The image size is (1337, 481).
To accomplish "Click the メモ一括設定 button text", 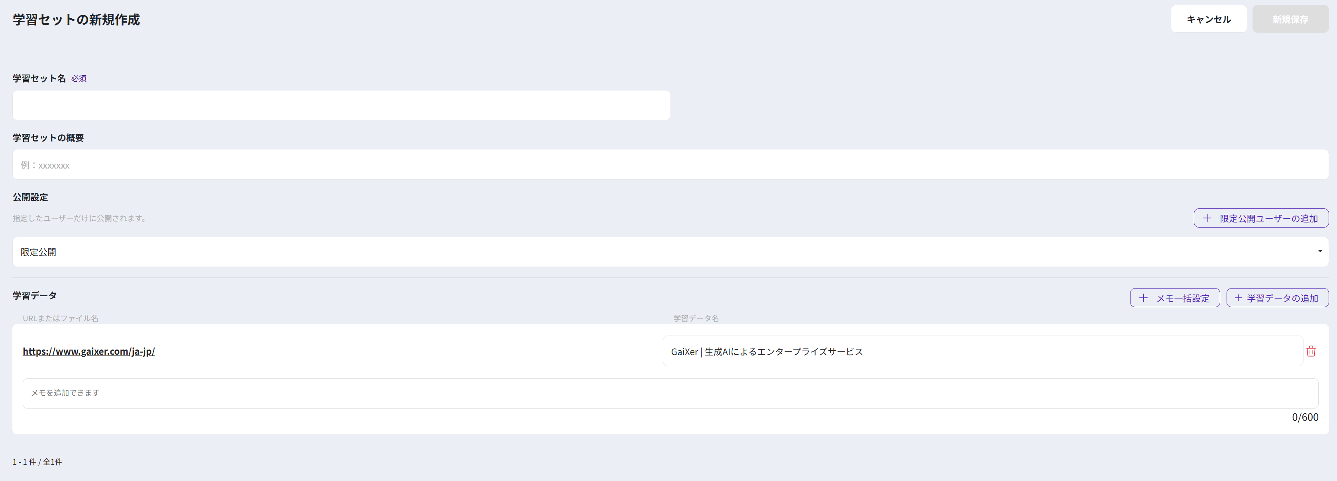I will point(1182,298).
